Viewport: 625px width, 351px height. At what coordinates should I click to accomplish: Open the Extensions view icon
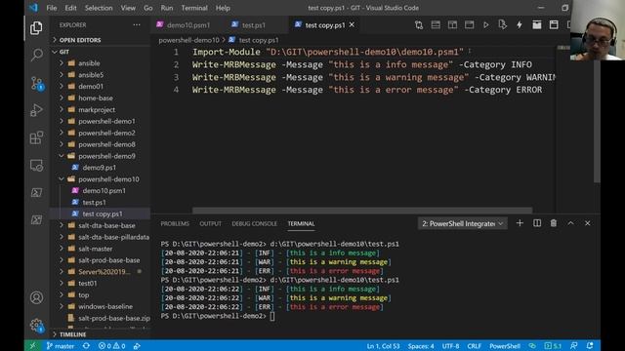click(x=36, y=137)
